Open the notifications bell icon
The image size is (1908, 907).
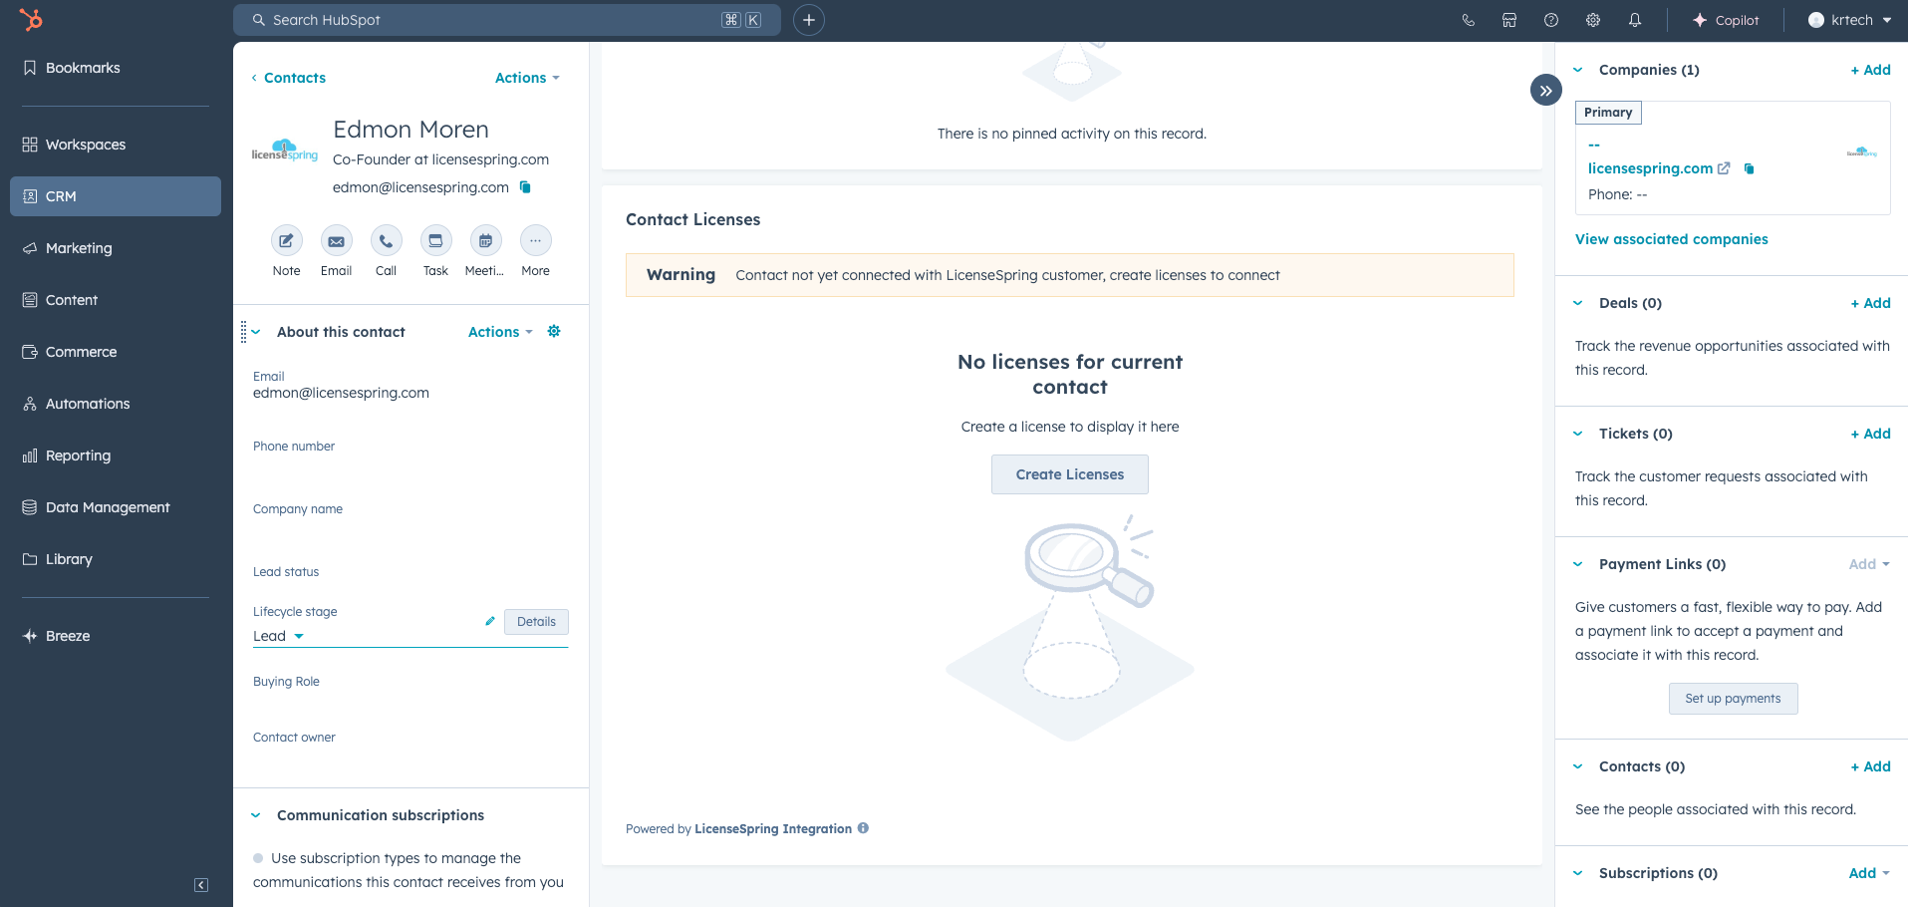1635,20
